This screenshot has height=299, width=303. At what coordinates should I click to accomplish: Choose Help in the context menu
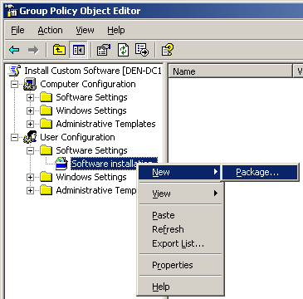180,287
